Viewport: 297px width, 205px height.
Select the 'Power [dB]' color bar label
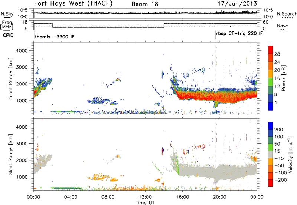click(284, 78)
